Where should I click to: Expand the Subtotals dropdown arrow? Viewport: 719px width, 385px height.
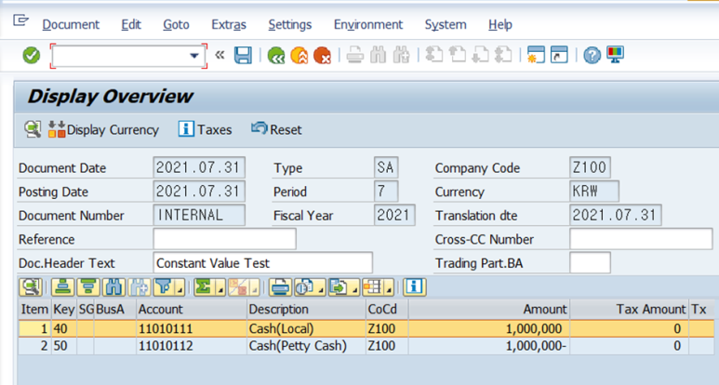[x=255, y=290]
